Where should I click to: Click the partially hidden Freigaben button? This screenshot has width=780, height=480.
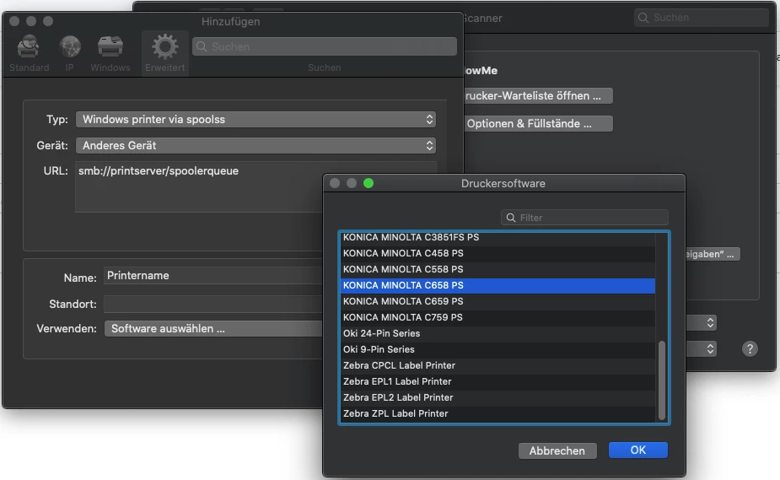(x=713, y=254)
